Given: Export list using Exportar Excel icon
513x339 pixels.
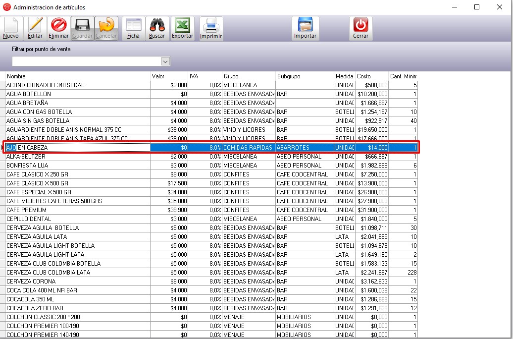Looking at the screenshot, I should (182, 28).
